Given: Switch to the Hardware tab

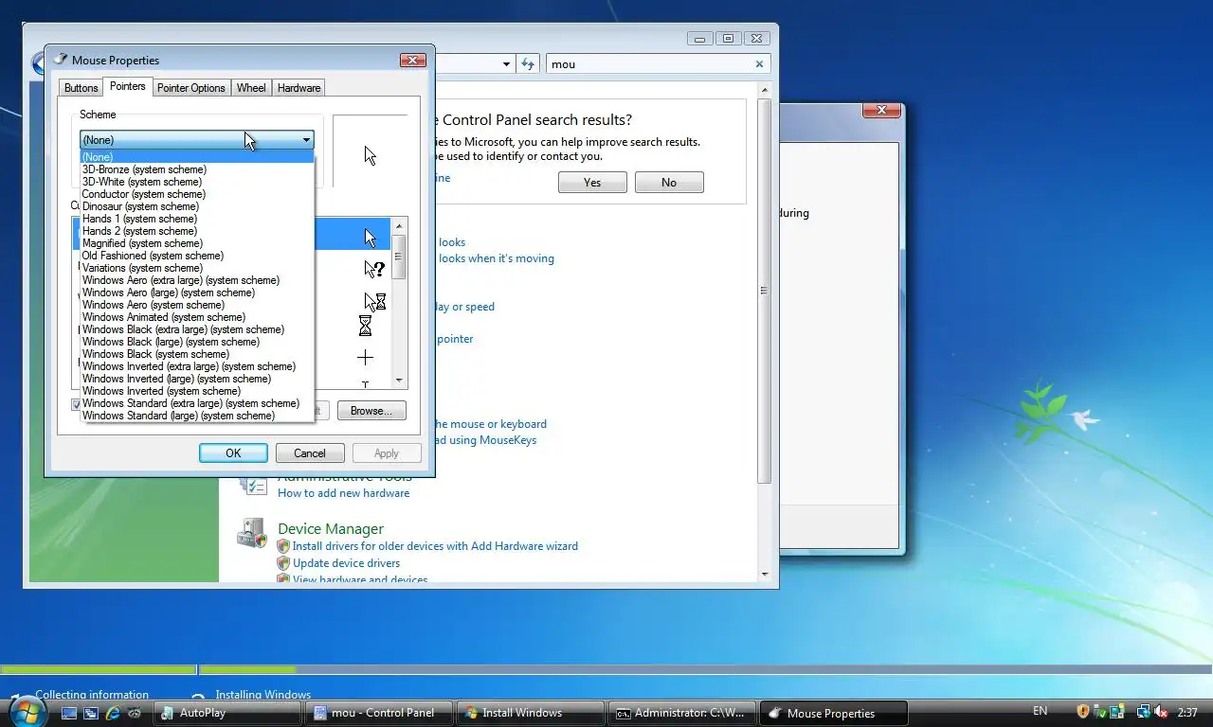Looking at the screenshot, I should (x=299, y=88).
